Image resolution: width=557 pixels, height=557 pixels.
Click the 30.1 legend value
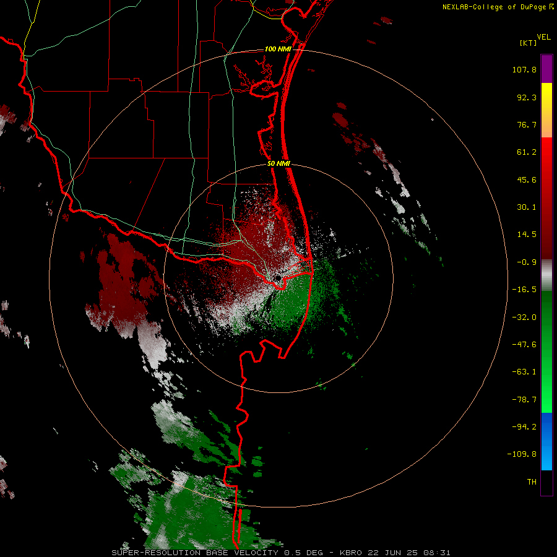[527, 207]
